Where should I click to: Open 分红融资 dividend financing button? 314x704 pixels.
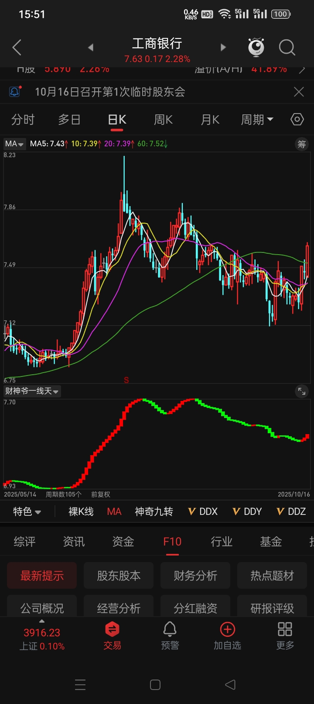pos(195,606)
